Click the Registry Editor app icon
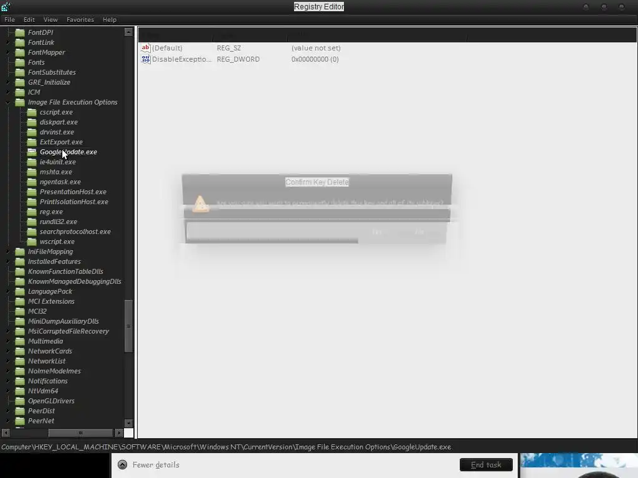The image size is (638, 478). [6, 6]
